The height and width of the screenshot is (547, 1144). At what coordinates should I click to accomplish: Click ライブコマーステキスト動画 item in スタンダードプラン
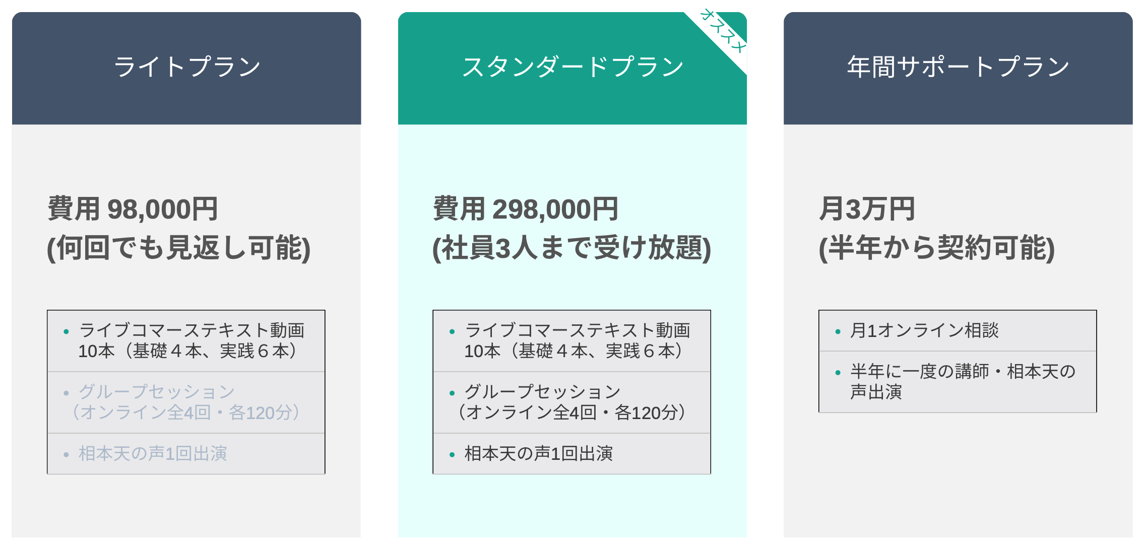(577, 341)
